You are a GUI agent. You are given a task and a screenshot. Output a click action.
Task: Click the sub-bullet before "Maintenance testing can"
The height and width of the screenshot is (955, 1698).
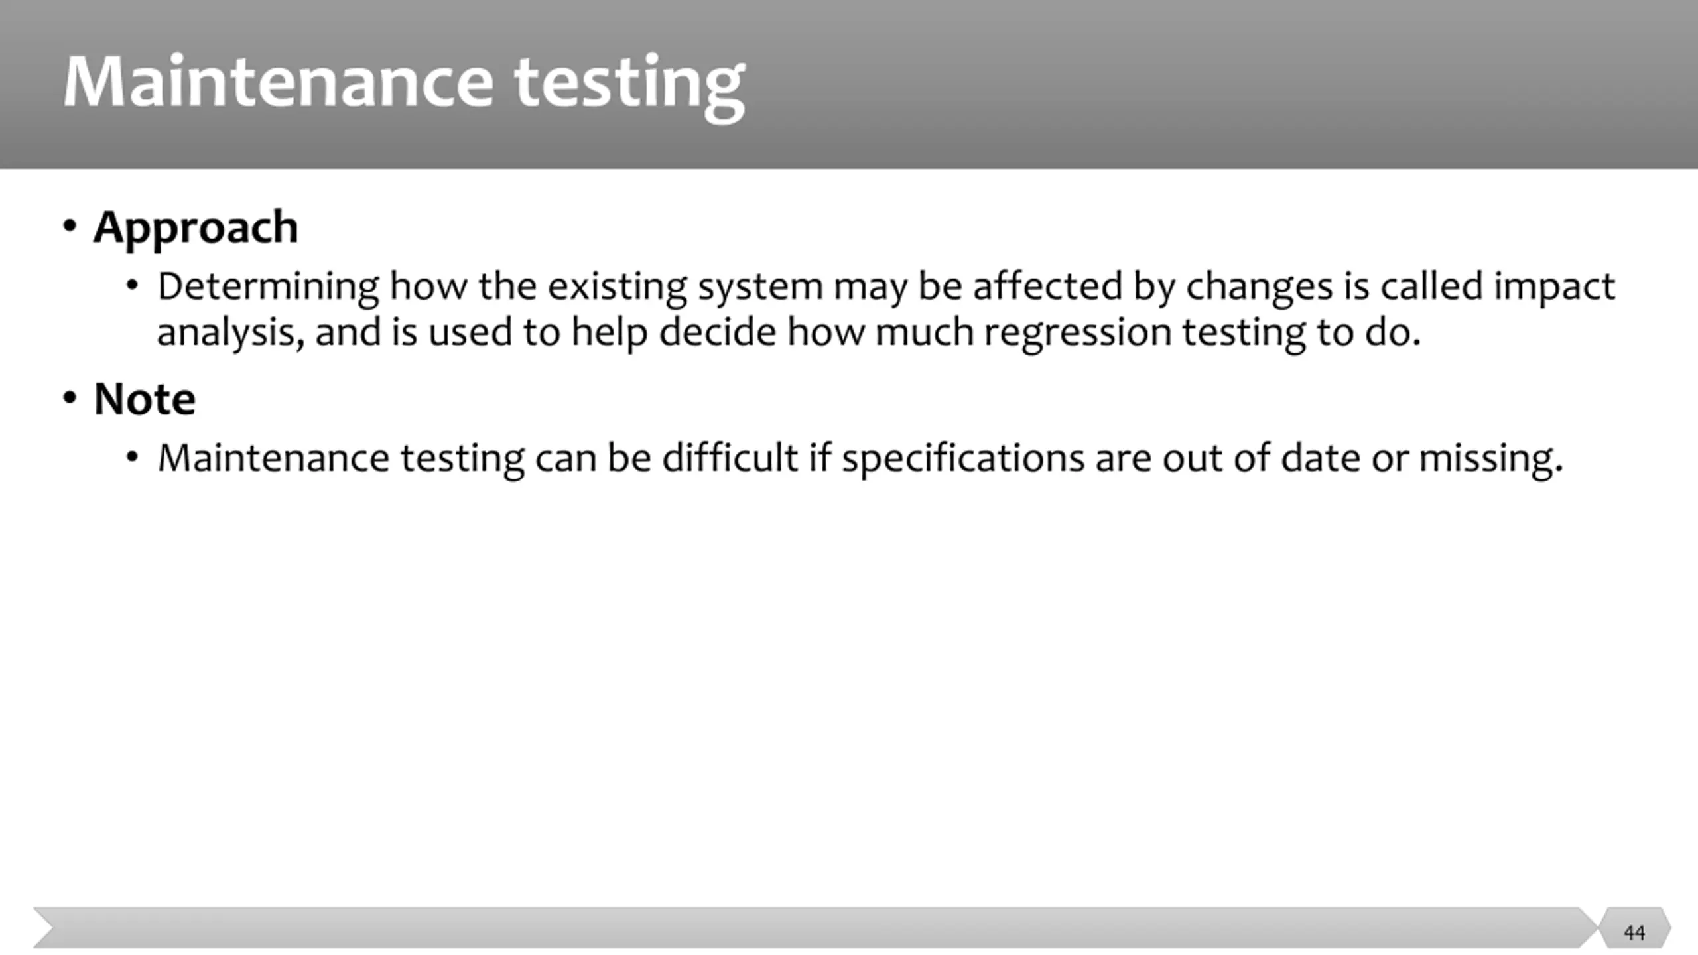[x=133, y=458]
